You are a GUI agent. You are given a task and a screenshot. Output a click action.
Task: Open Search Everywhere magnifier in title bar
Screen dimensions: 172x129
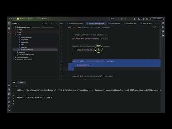143,19
